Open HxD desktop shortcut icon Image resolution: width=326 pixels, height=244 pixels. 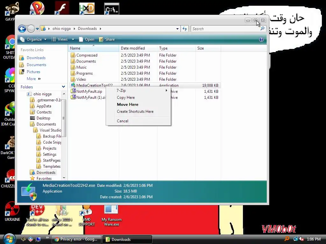87,9
